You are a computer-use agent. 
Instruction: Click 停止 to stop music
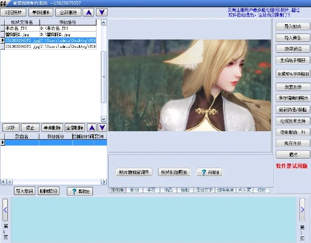30,128
